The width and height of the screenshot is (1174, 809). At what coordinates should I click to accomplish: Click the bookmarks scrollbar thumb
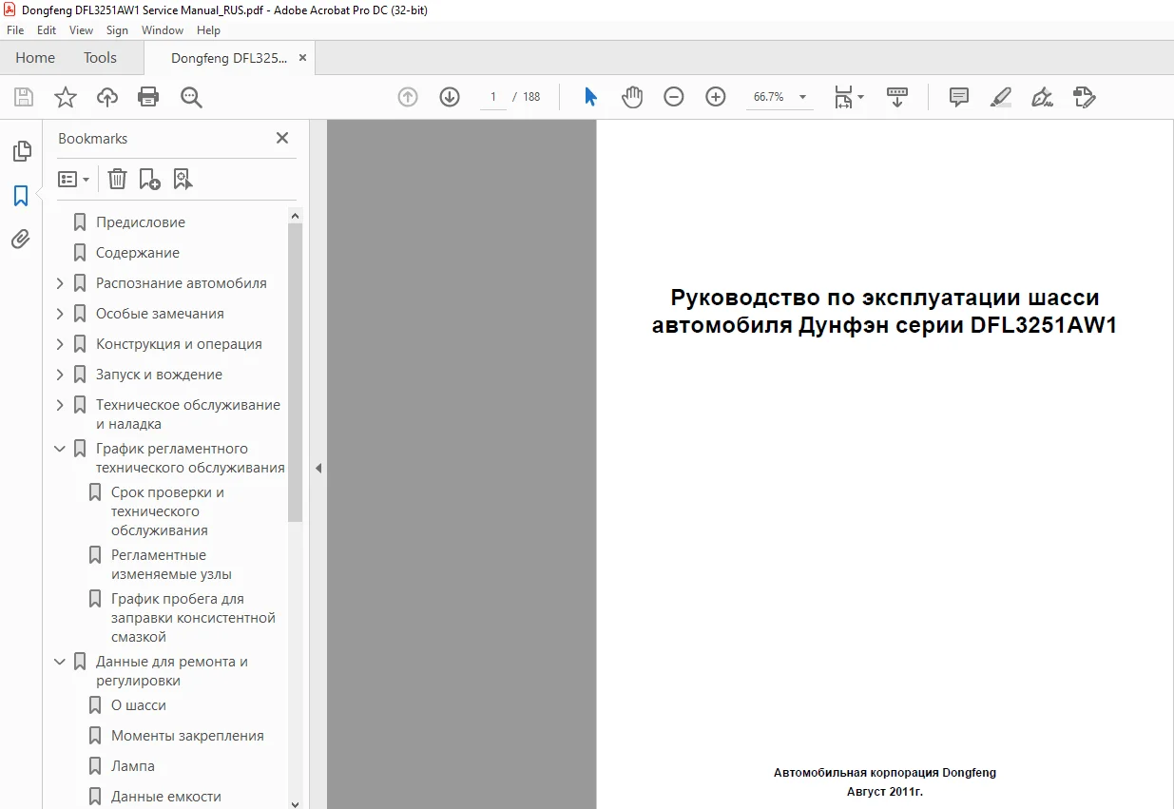tap(296, 372)
